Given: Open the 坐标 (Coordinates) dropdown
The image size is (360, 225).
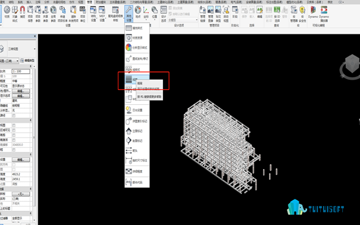Looking at the screenshot, I should click(146, 12).
